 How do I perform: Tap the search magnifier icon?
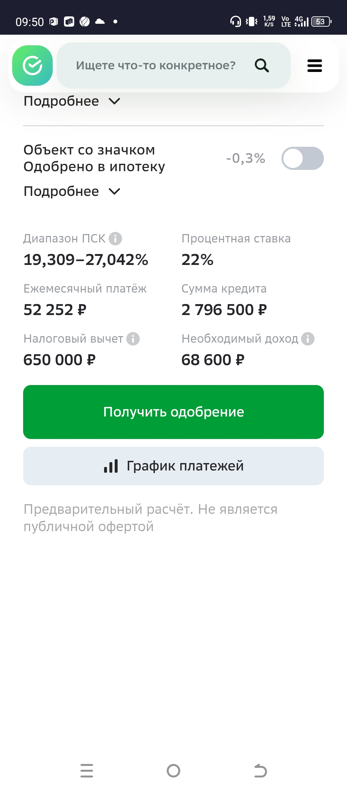click(x=262, y=66)
